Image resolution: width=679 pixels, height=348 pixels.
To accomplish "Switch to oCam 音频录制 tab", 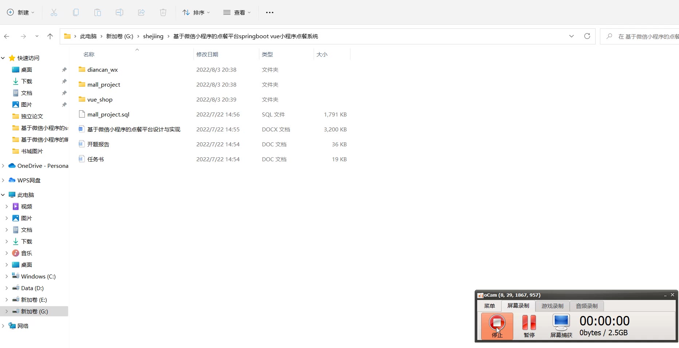I will point(586,306).
